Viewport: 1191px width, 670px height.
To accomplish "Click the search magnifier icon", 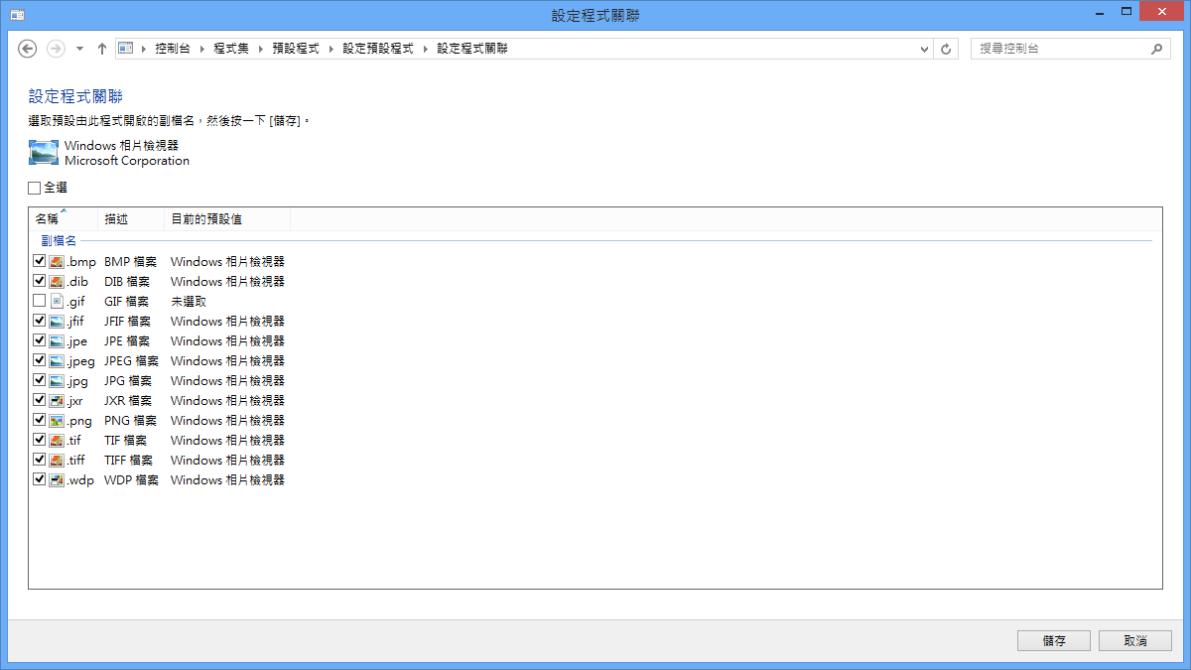I will tap(1156, 49).
